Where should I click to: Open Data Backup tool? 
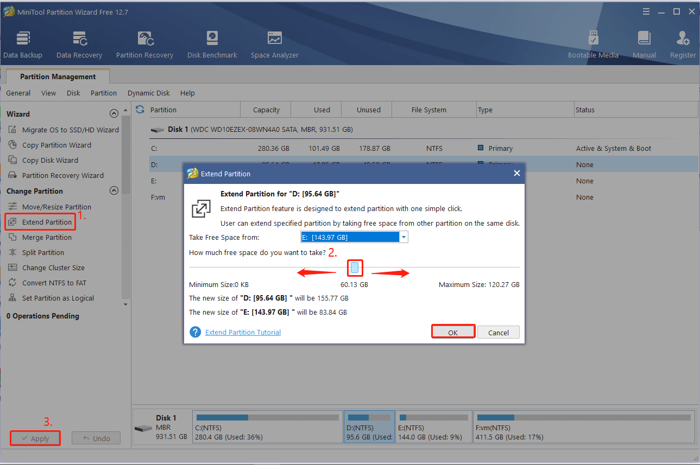click(x=23, y=44)
